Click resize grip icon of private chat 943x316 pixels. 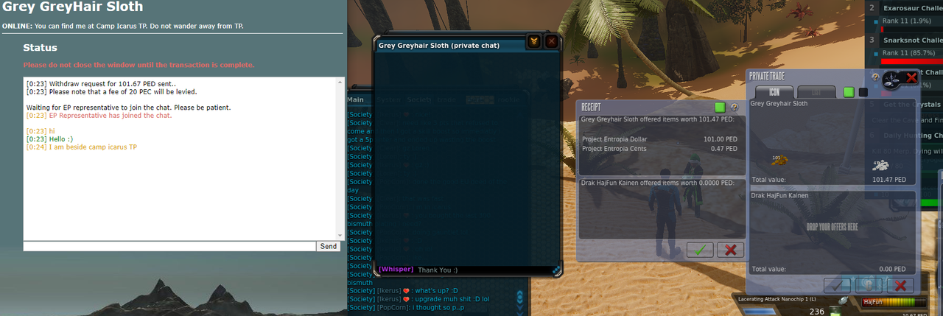click(556, 270)
